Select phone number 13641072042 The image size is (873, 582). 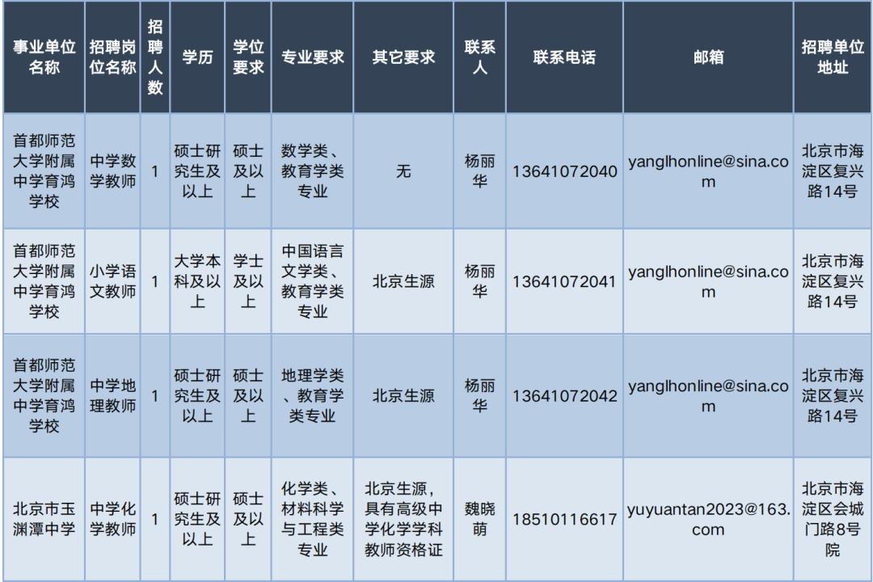pos(564,396)
